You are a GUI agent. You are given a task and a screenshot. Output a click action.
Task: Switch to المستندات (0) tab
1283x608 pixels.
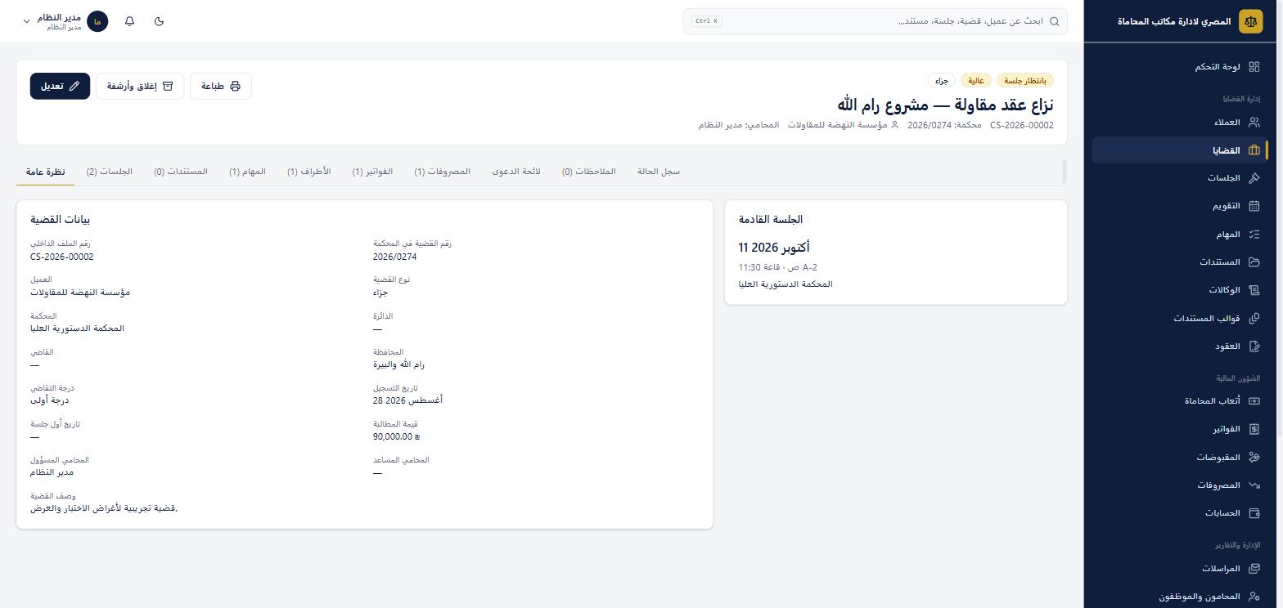[x=181, y=172]
